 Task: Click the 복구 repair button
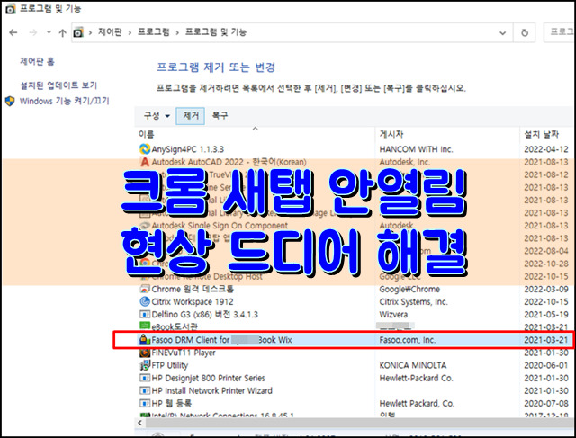coord(220,116)
